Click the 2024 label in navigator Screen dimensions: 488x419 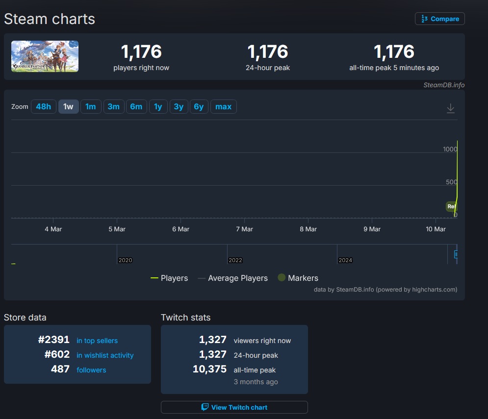(x=345, y=260)
